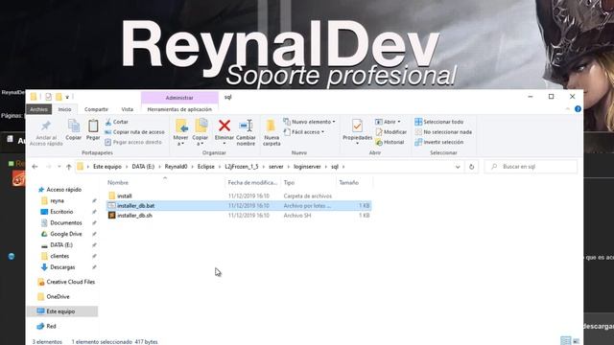This screenshot has height=345, width=614.
Task: Expand the address bar history dropdown
Action: click(x=458, y=167)
